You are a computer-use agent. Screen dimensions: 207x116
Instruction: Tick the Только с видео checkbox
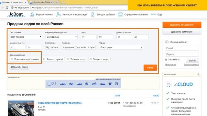click(91, 59)
